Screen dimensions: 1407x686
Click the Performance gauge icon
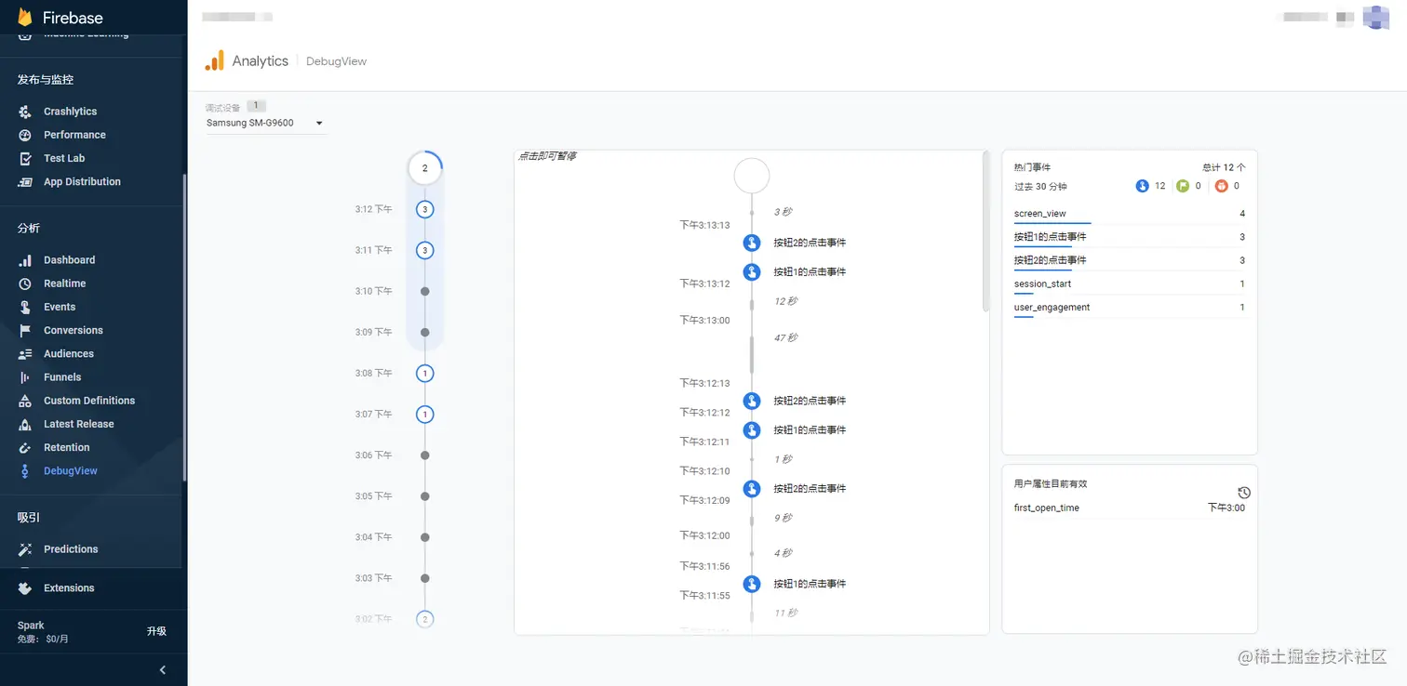(25, 135)
